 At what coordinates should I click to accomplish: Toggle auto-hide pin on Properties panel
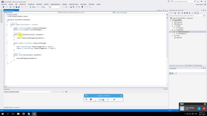(203, 68)
